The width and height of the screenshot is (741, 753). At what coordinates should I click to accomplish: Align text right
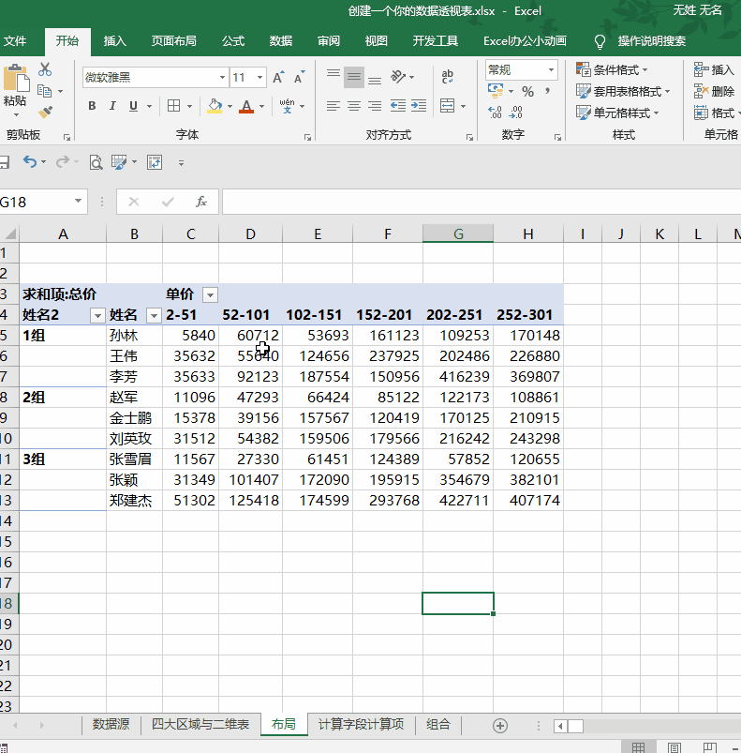coord(375,106)
